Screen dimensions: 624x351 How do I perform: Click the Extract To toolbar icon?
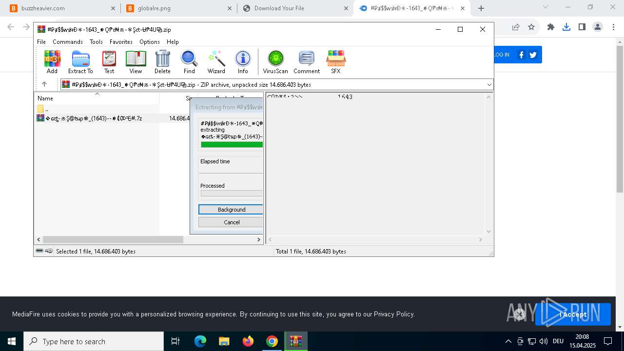80,62
